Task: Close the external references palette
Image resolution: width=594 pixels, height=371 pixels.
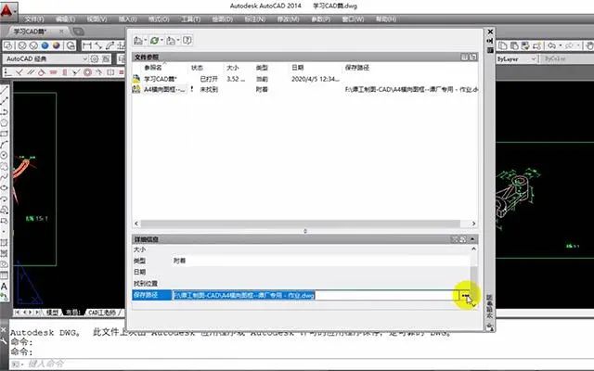Action: pos(490,32)
